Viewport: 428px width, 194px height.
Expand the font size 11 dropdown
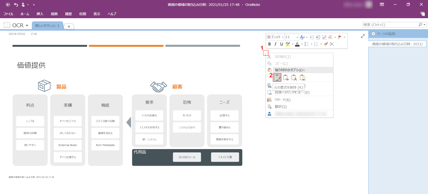[x=297, y=37]
